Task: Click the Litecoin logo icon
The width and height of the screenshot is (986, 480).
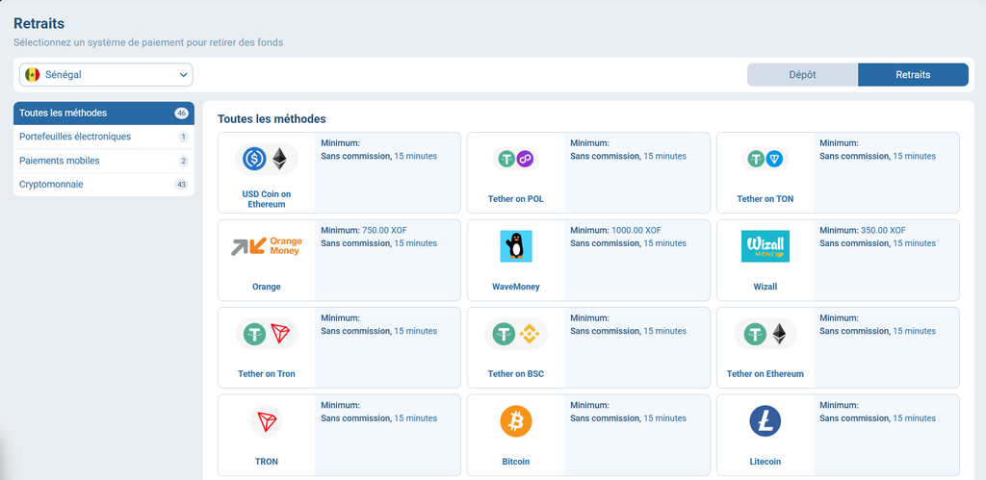Action: click(x=765, y=421)
